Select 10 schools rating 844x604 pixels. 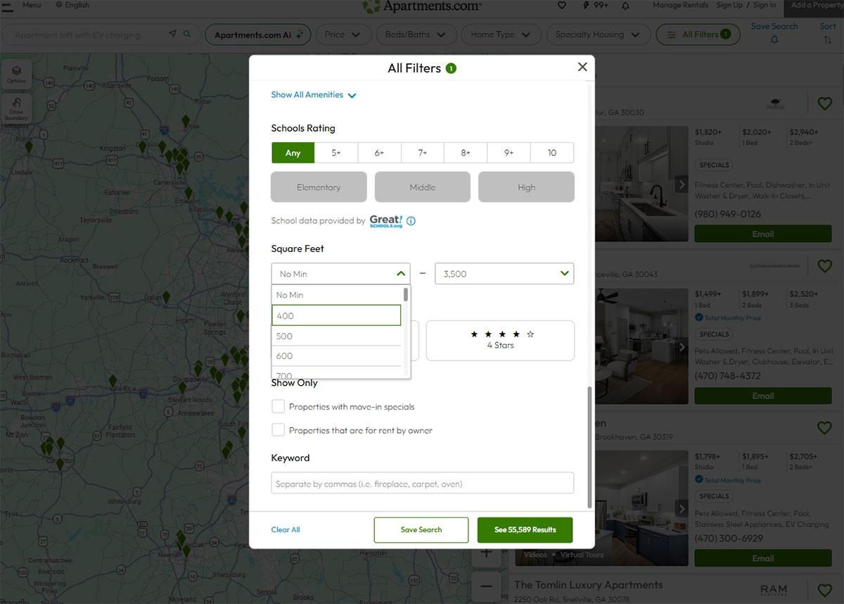pyautogui.click(x=552, y=153)
